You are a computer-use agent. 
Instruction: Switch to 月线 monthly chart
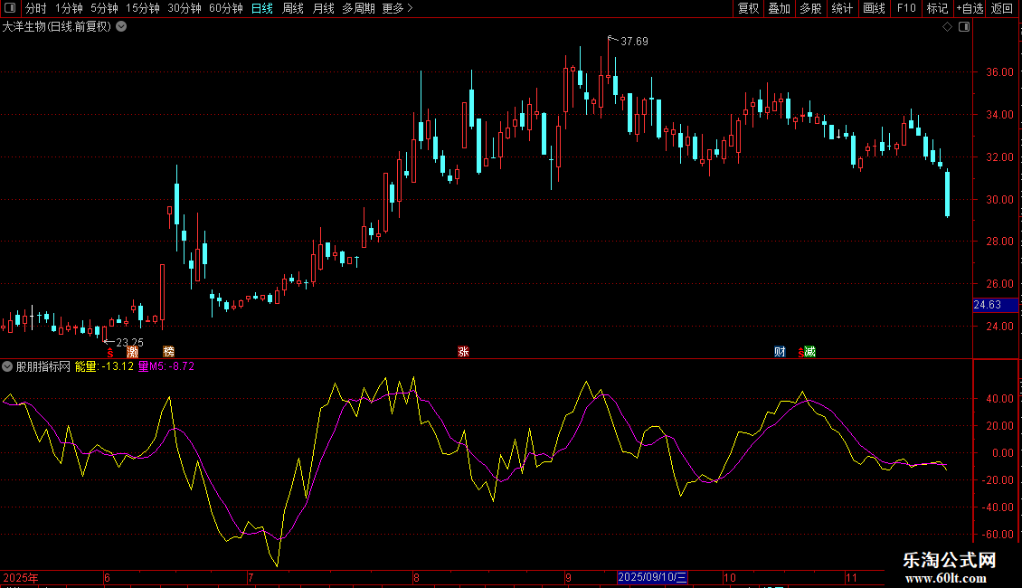pyautogui.click(x=323, y=8)
